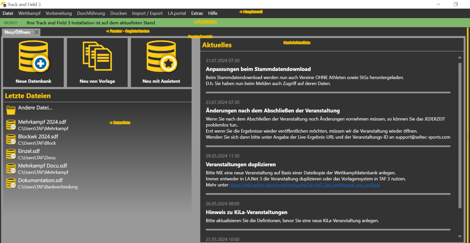This screenshot has width=470, height=243.
Task: Click the status message about aktuellsten Stand
Action: click(91, 23)
